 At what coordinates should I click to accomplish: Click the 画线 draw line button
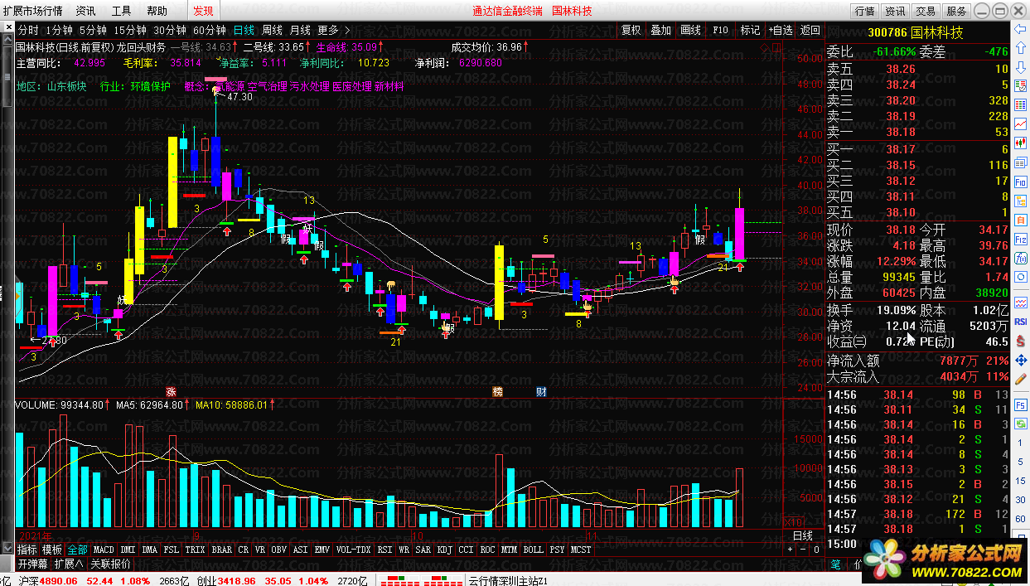[690, 30]
